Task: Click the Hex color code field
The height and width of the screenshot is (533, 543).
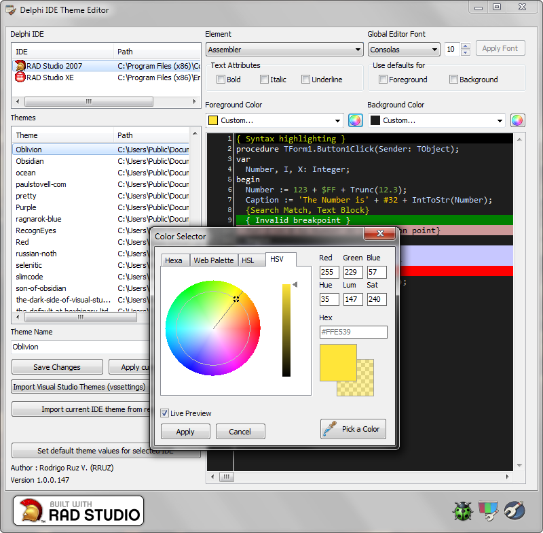Action: tap(353, 332)
